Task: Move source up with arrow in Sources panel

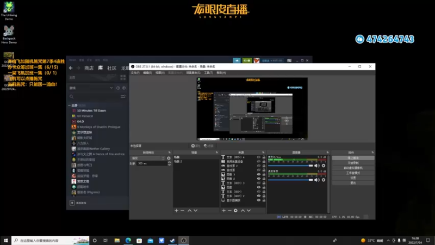Action: (x=243, y=211)
